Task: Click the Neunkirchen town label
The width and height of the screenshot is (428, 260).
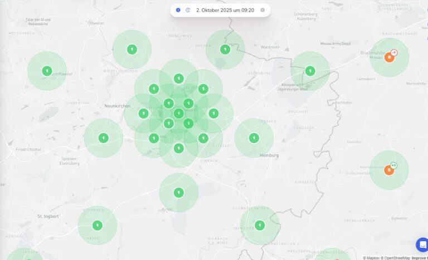Action: pos(118,106)
